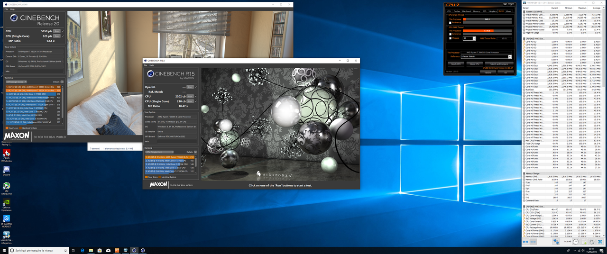Click HWiNFO start logging sheet icon
The width and height of the screenshot is (607, 254).
pyautogui.click(x=584, y=242)
